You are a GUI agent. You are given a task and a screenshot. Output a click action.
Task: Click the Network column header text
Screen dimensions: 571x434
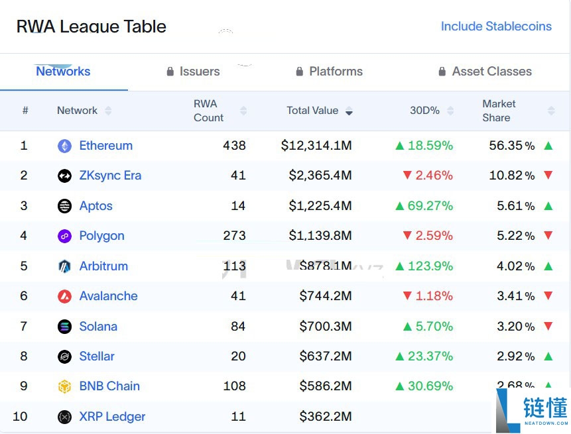tap(77, 111)
